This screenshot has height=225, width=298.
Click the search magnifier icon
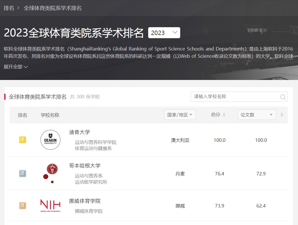283,97
